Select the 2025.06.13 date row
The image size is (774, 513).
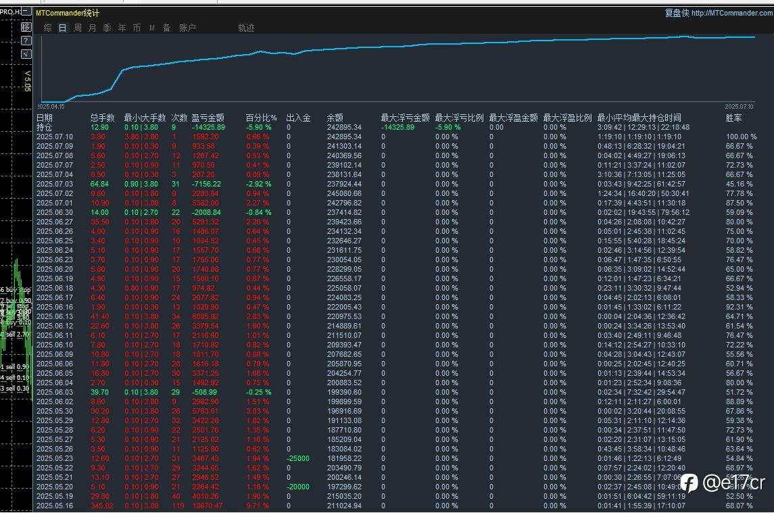click(x=54, y=316)
